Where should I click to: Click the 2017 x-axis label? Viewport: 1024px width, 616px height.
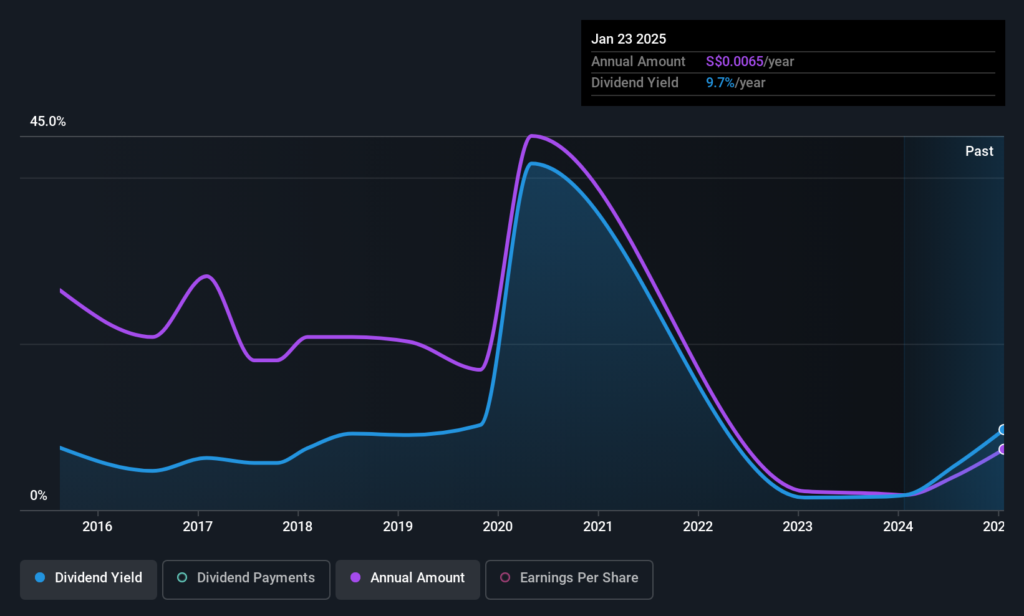coord(198,527)
